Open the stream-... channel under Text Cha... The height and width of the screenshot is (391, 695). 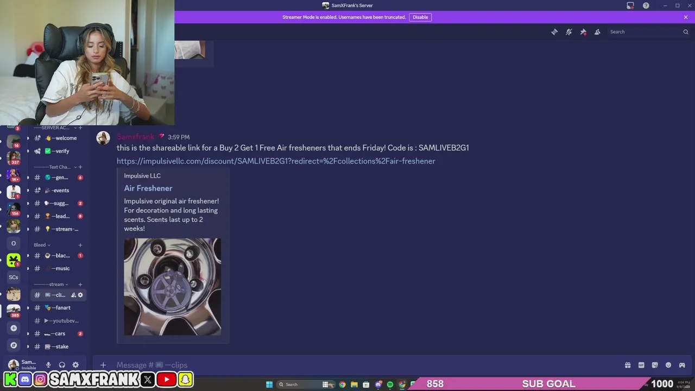pyautogui.click(x=59, y=229)
